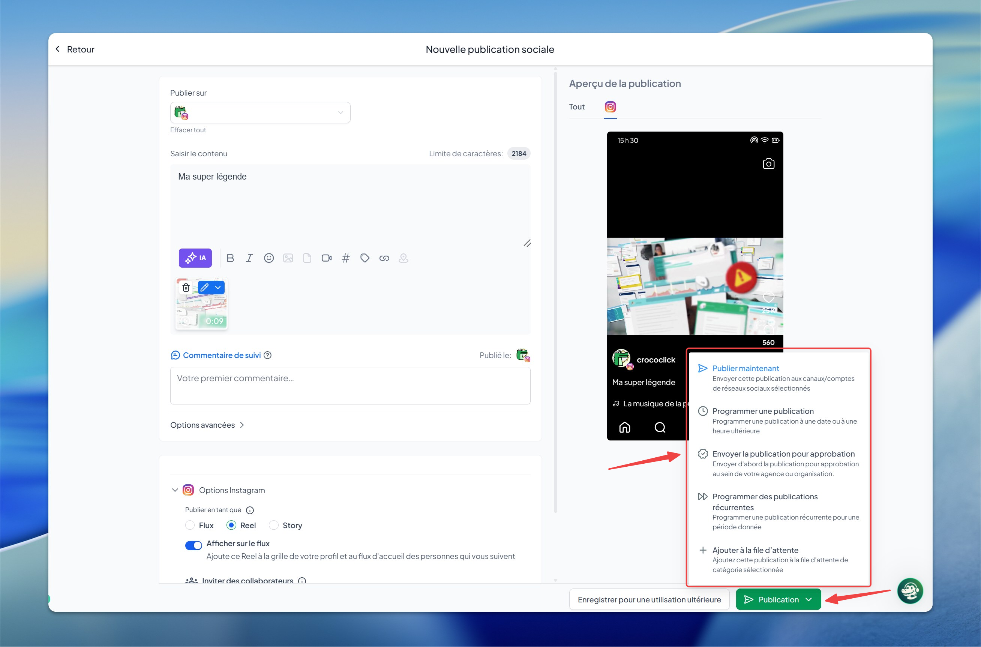Click the comment bubble icon by Commentaire de suivi
Viewport: 981px width, 647px height.
coord(175,355)
